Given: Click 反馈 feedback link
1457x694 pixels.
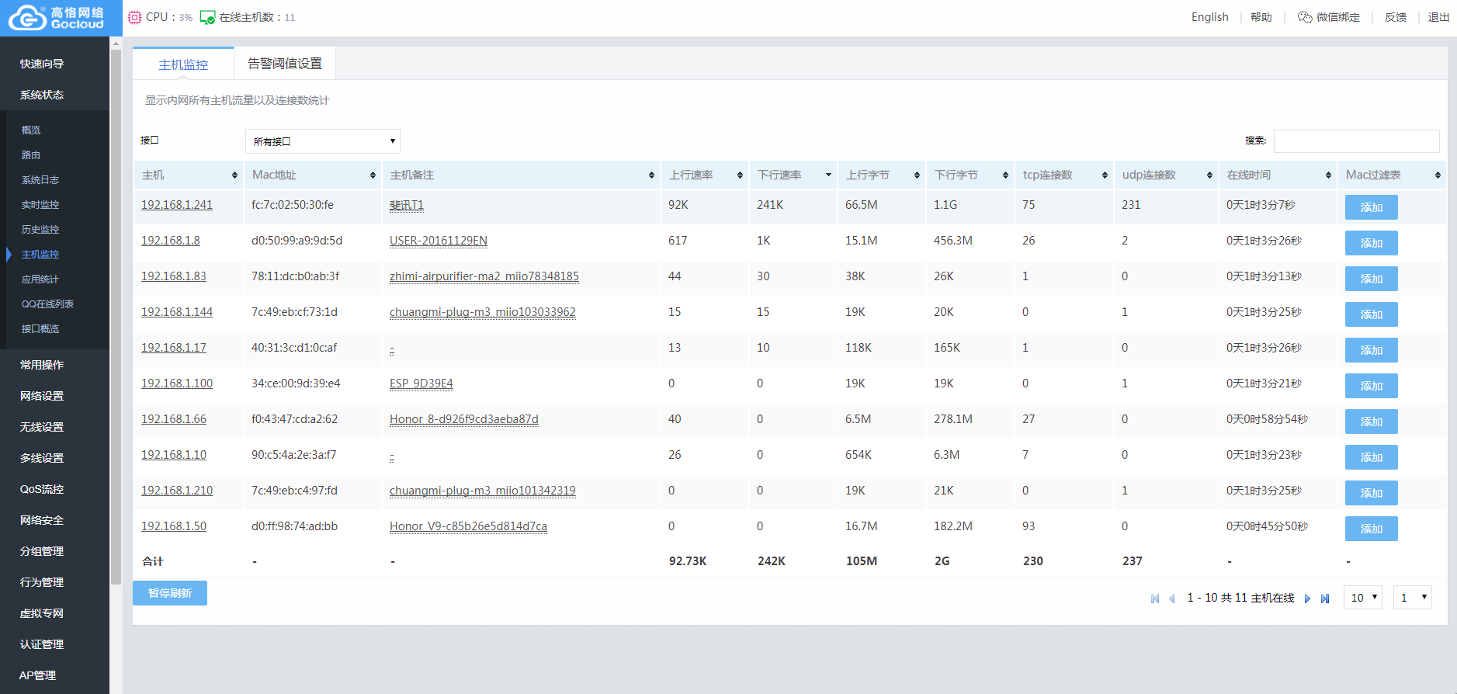Looking at the screenshot, I should (1396, 17).
